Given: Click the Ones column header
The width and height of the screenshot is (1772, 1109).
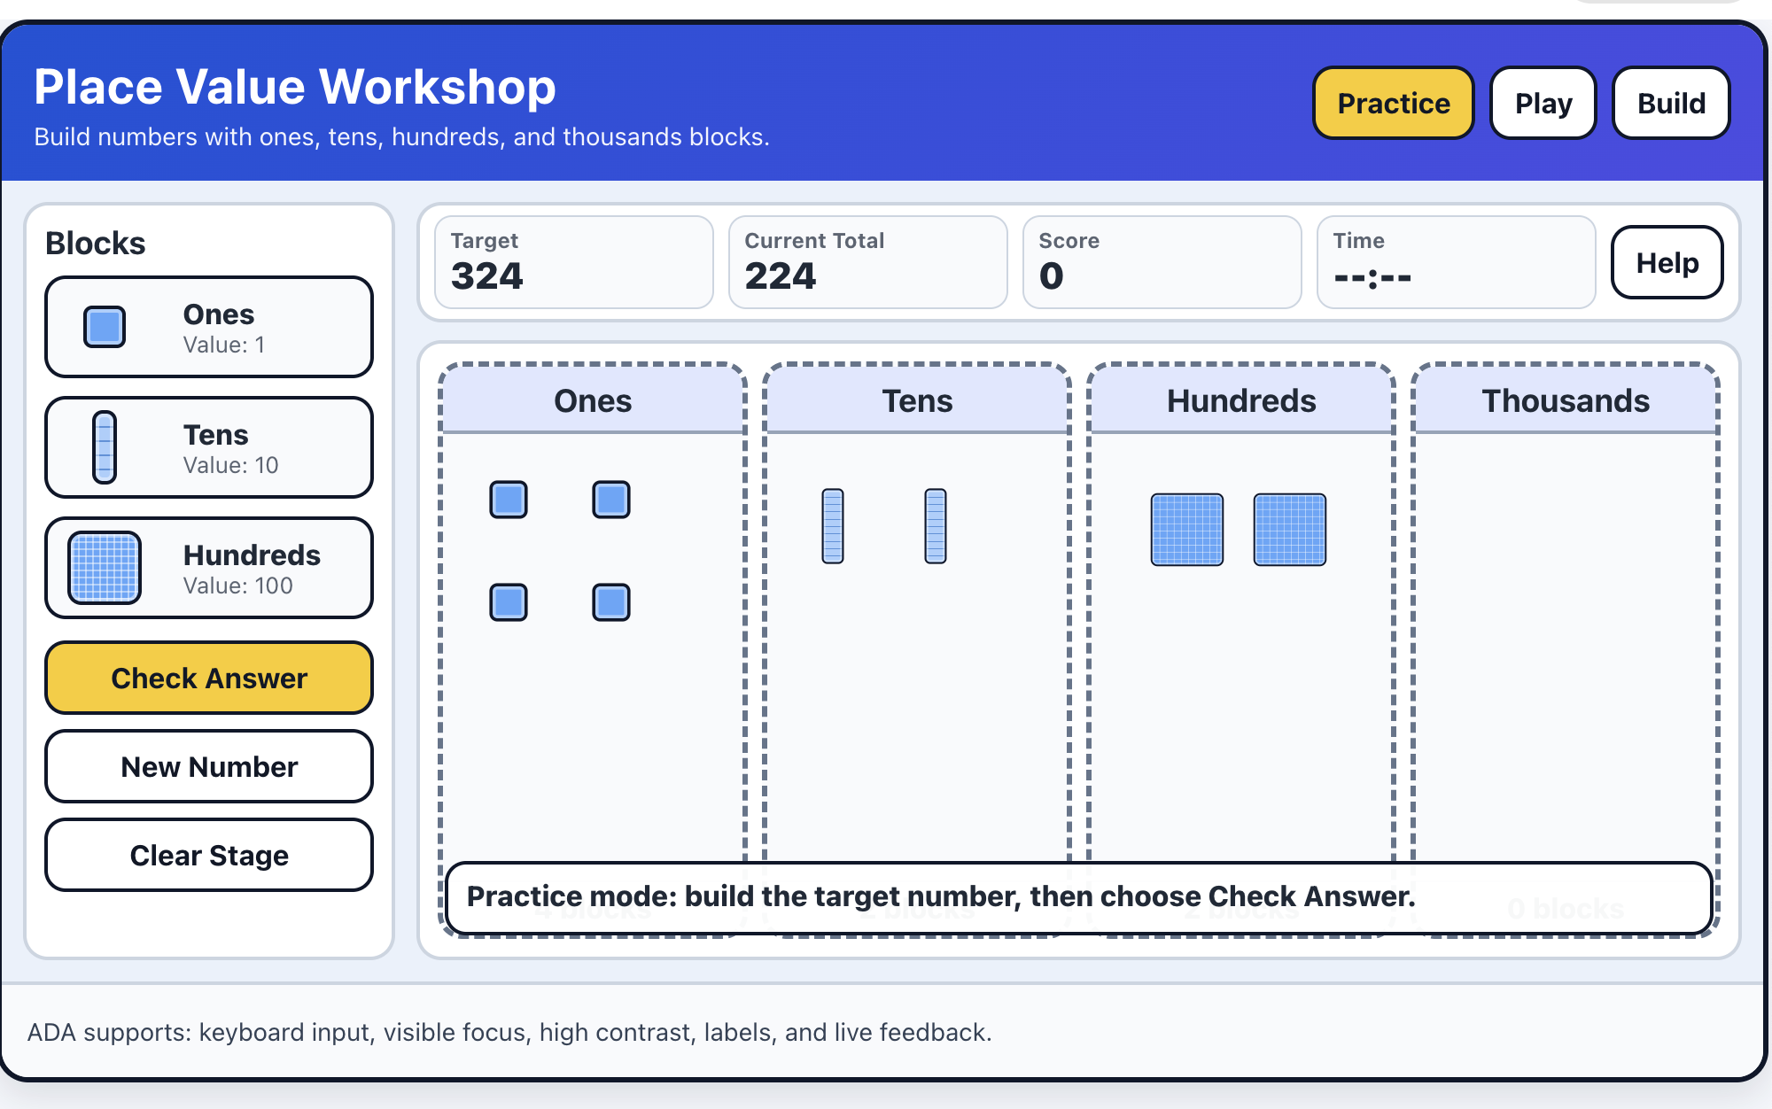Looking at the screenshot, I should pos(593,400).
